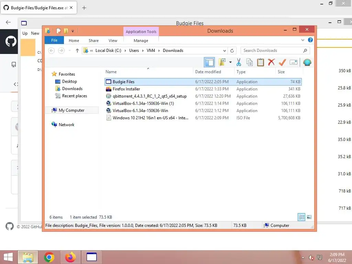Viewport: 352px width, 264px height.
Task: Click the Application Tools contextual tab
Action: pyautogui.click(x=141, y=31)
